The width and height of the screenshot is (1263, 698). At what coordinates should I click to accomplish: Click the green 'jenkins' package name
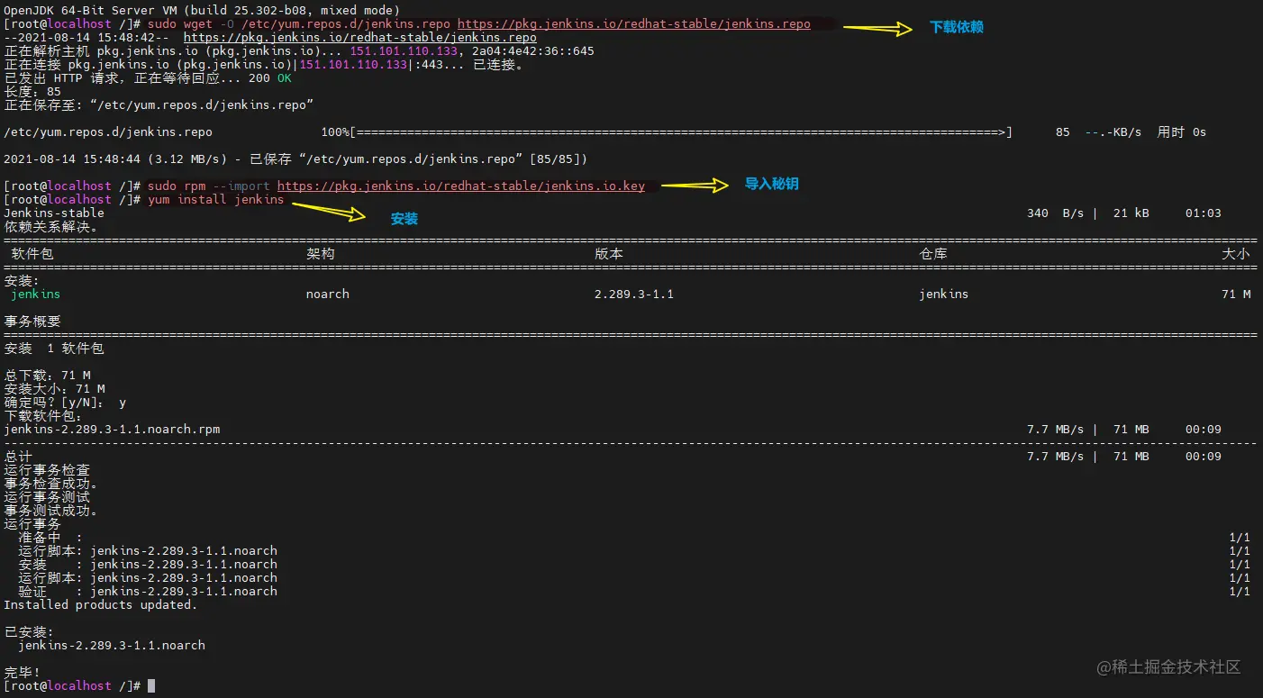click(x=36, y=295)
